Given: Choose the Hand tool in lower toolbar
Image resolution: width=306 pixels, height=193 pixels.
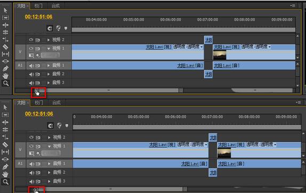Looking at the screenshot, I should tap(5, 174).
